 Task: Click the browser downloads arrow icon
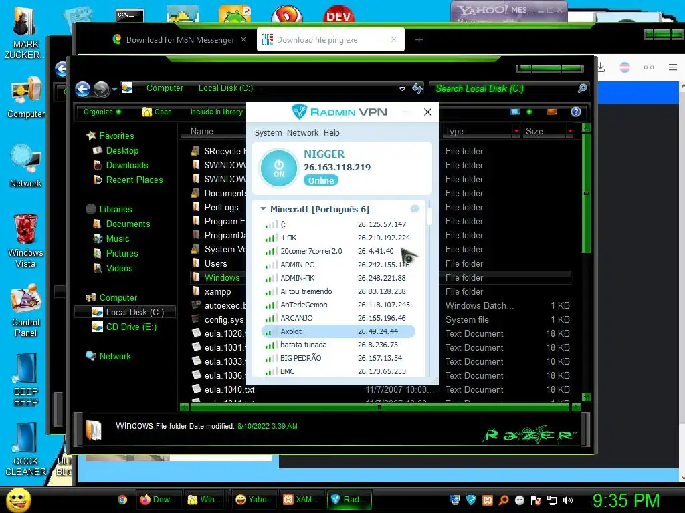click(601, 67)
